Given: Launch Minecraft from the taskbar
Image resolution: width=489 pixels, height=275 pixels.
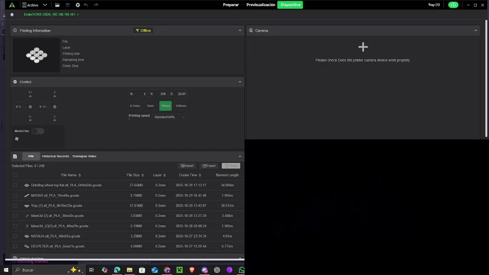Looking at the screenshot, I should (x=180, y=270).
